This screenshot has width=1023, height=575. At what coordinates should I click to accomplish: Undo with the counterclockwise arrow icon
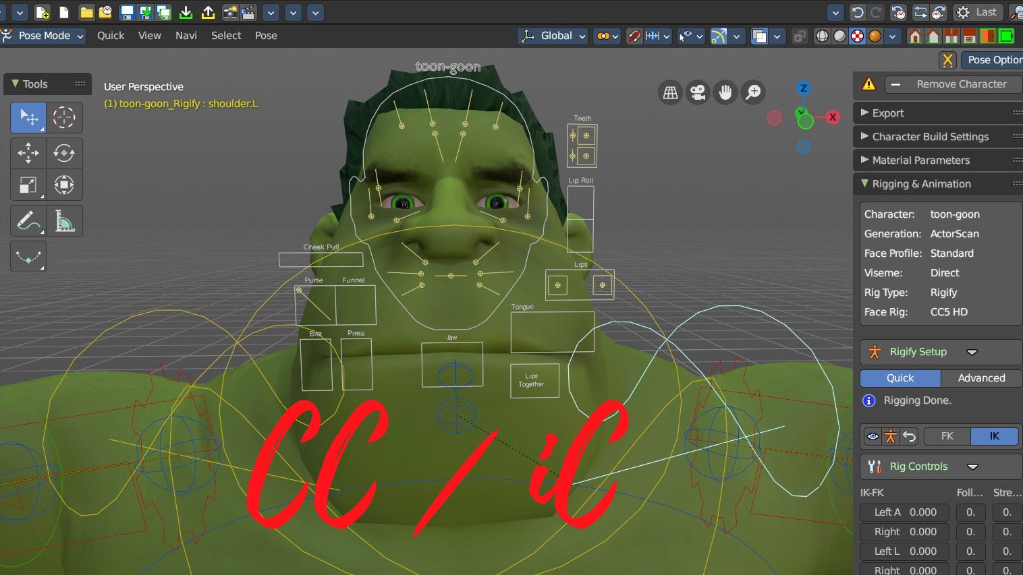point(858,12)
